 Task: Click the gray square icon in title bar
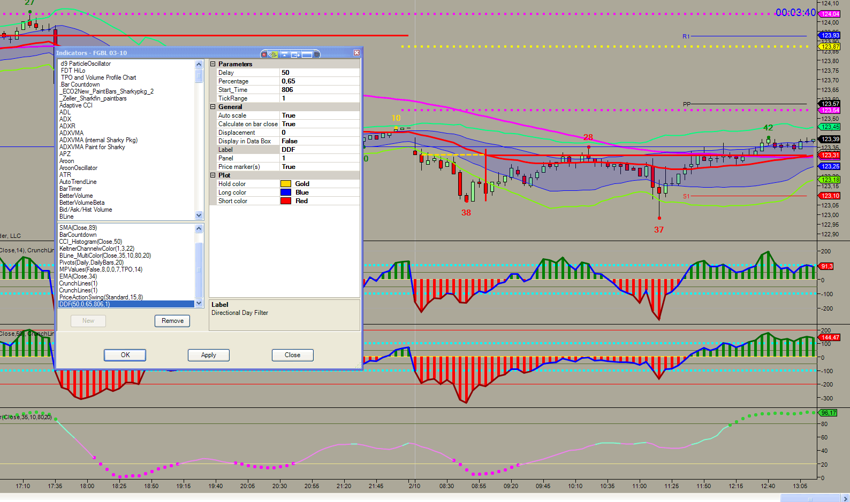click(316, 55)
